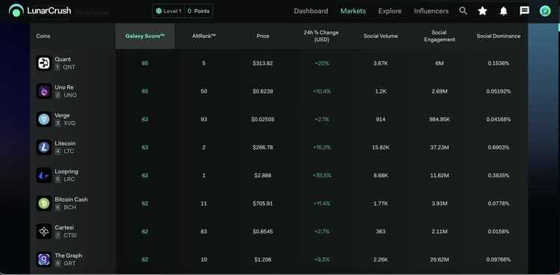Image resolution: width=560 pixels, height=275 pixels.
Task: Click Verge social engagement 984.95K
Action: click(x=439, y=120)
